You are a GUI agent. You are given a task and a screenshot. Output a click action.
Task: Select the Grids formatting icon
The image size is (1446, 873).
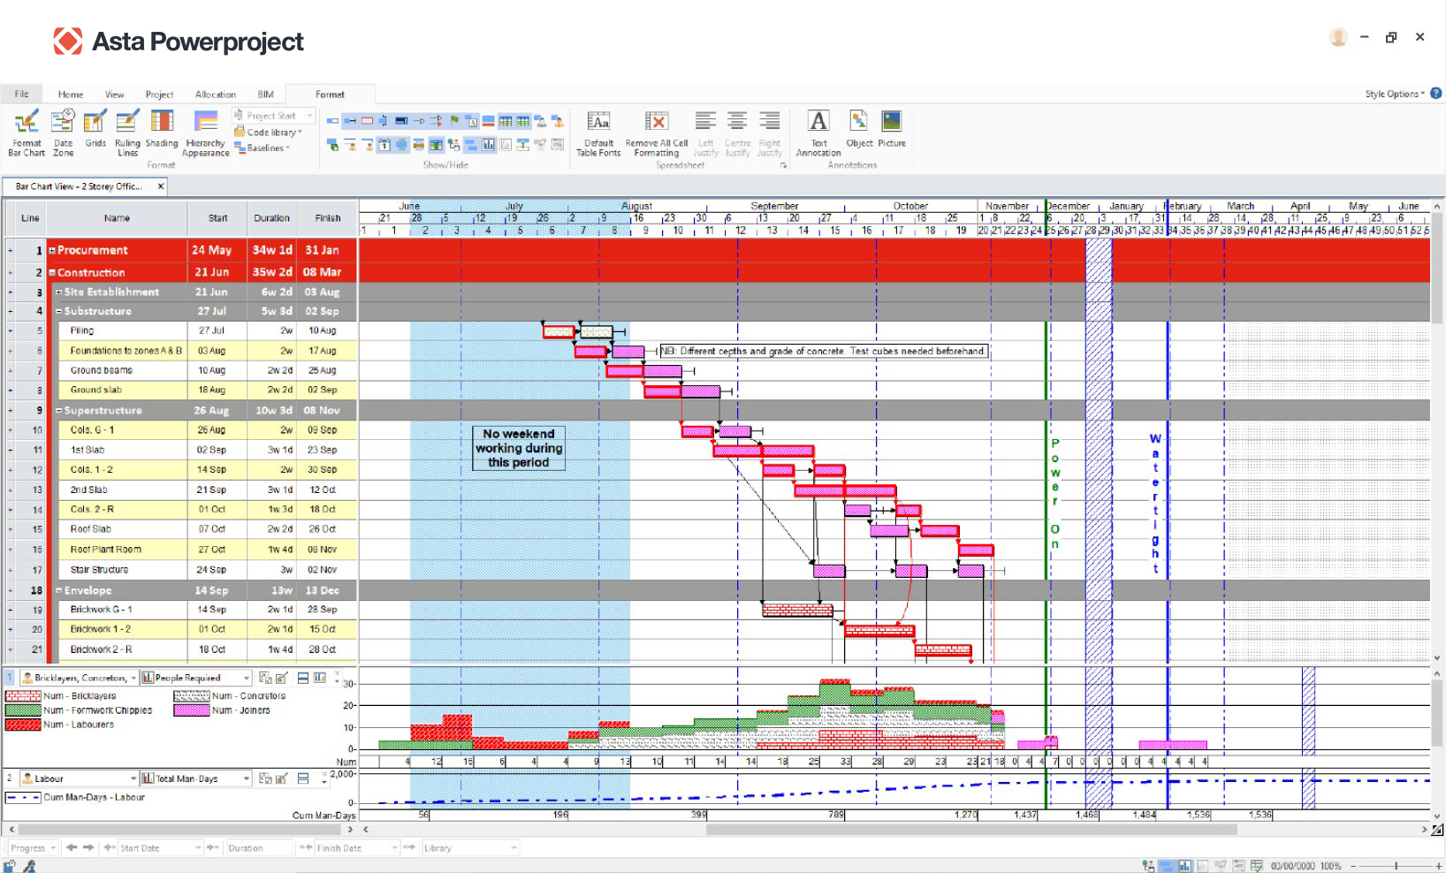95,129
